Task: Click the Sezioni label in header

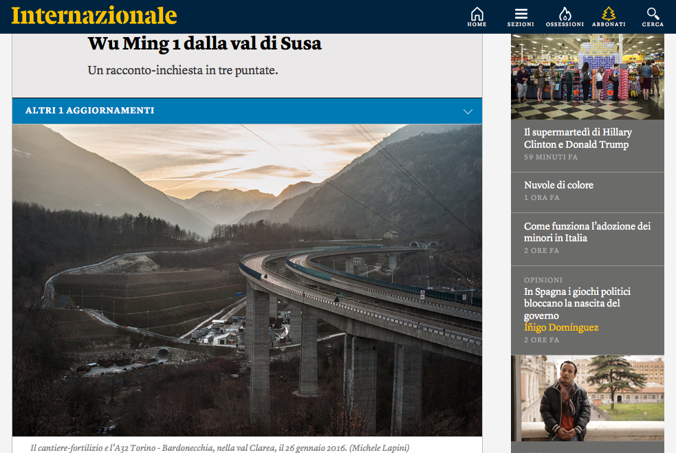Action: tap(521, 25)
